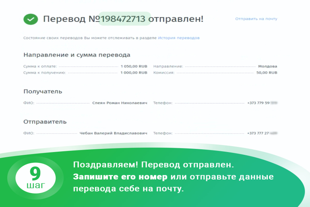
Task: Click the 1 050,00 RUB payment amount
Action: (134, 66)
